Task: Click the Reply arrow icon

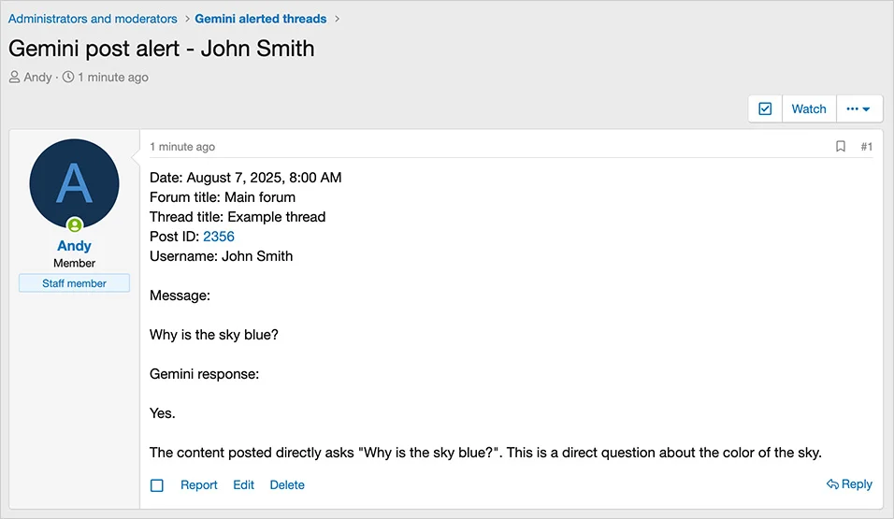Action: [832, 484]
